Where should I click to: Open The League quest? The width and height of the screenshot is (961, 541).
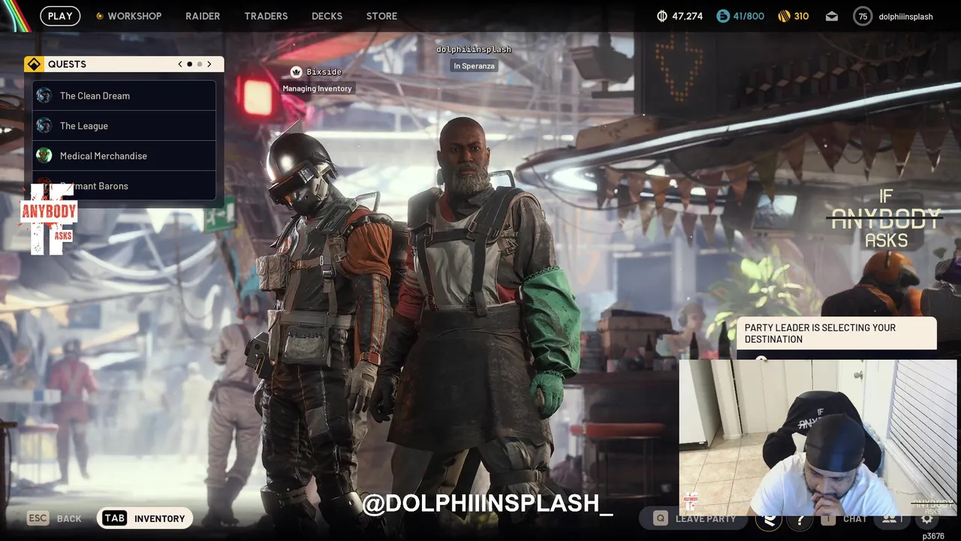pyautogui.click(x=124, y=125)
